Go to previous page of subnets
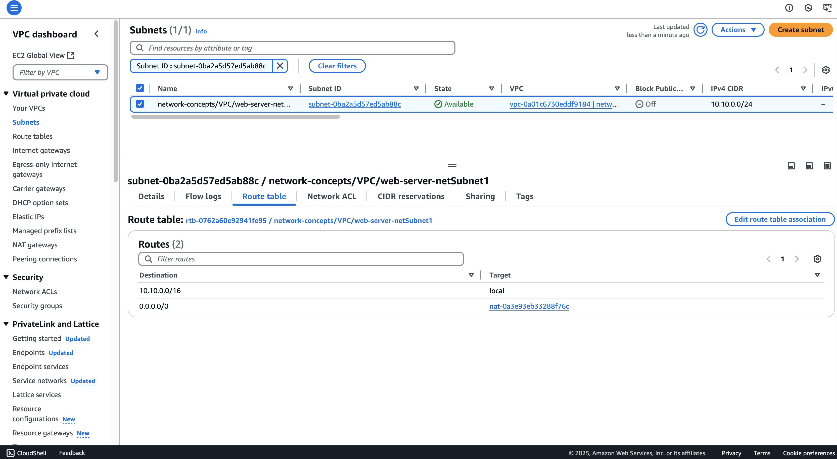 (x=777, y=70)
